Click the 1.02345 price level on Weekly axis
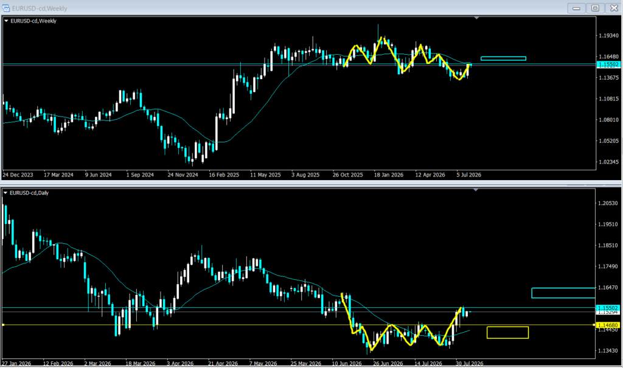Viewport: 623px width, 368px height. click(x=608, y=162)
